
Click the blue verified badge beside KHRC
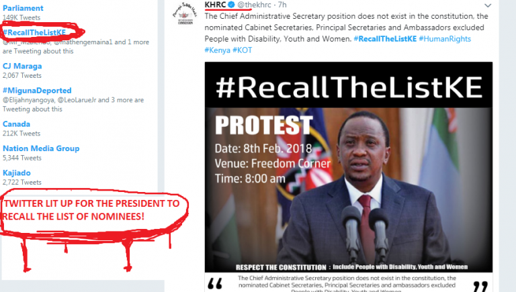click(231, 5)
